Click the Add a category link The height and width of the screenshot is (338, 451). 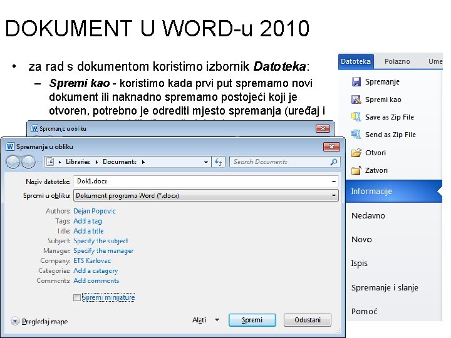click(x=96, y=271)
